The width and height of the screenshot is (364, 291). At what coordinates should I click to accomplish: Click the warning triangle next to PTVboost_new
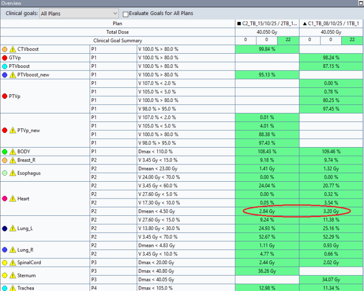point(13,75)
